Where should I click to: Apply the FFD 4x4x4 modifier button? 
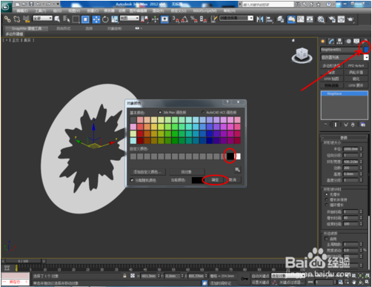click(x=356, y=66)
